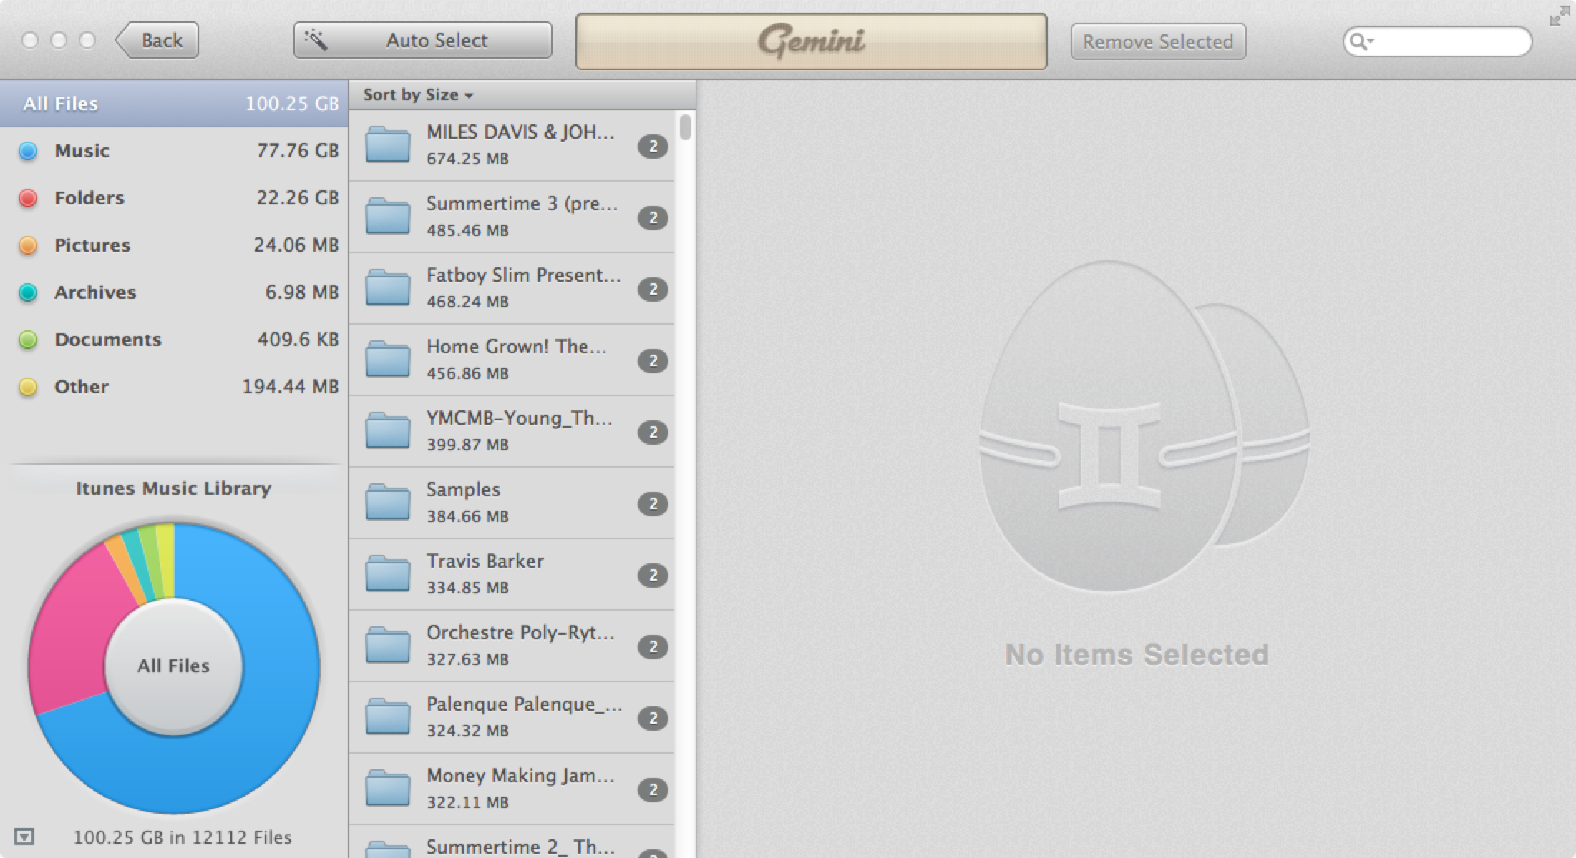
Task: Select the 'Samples' row text
Action: pyautogui.click(x=463, y=490)
